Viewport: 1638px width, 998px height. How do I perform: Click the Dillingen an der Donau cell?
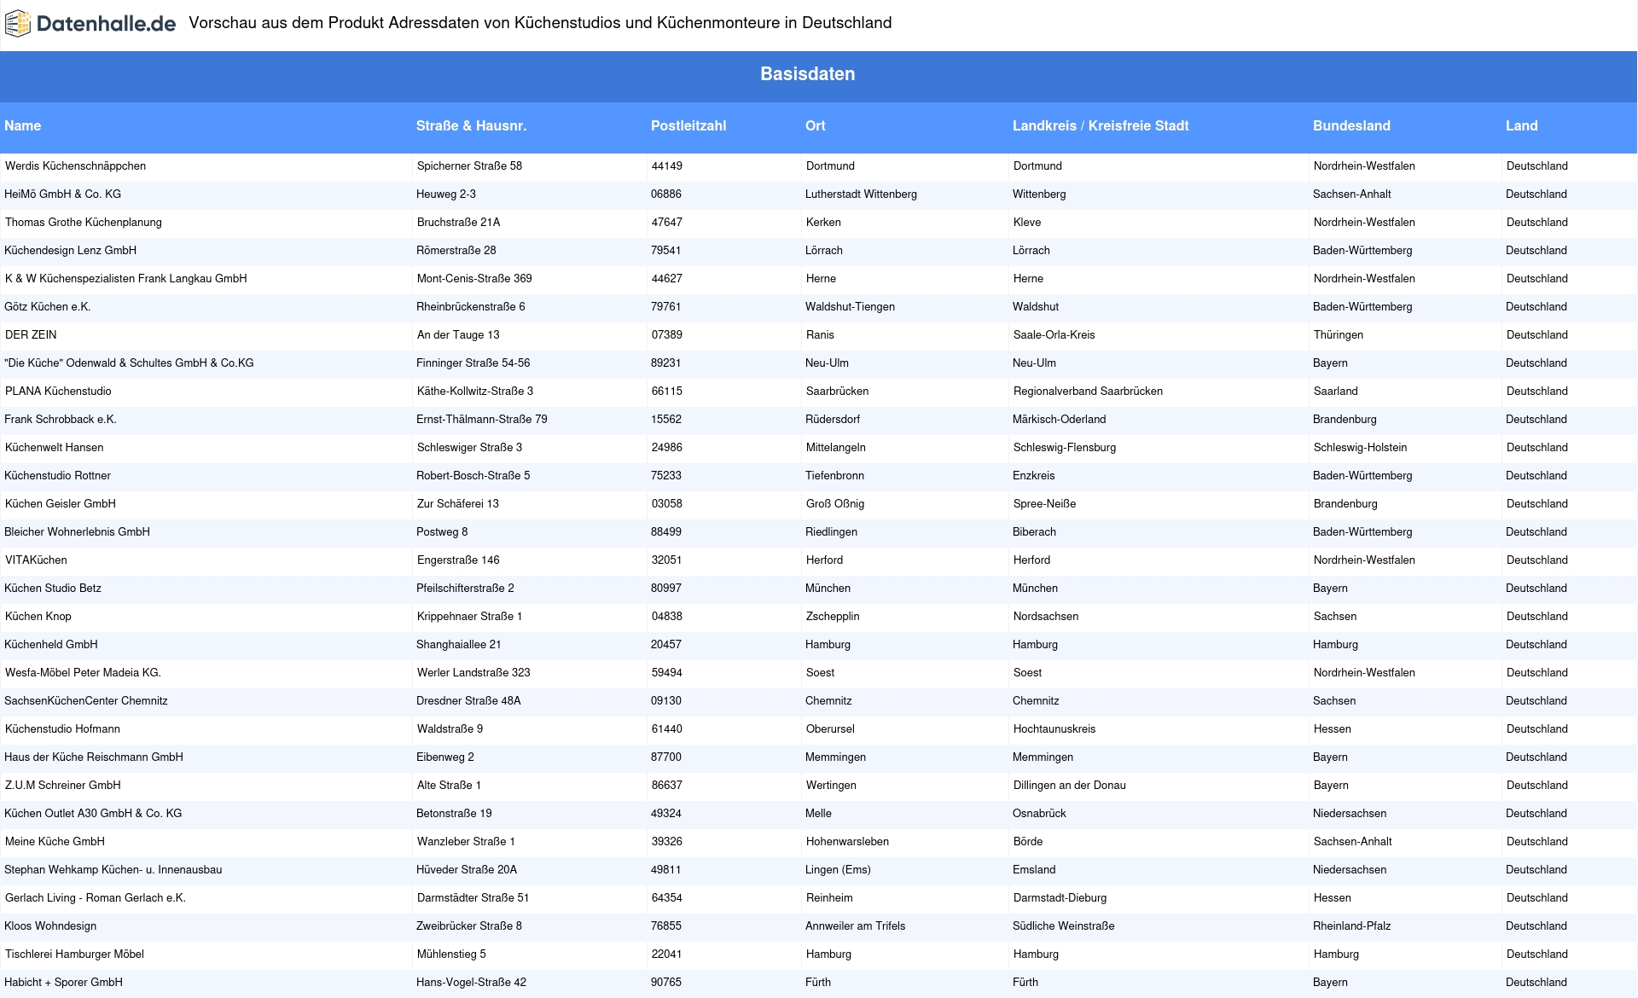click(1069, 786)
